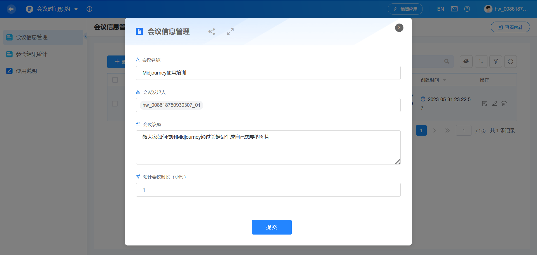
Task: Switch to 参会结果统计 section
Action: (30, 54)
